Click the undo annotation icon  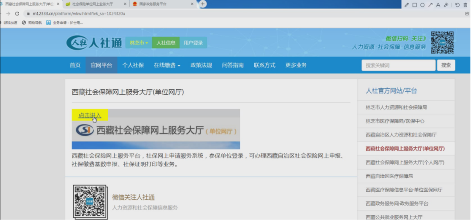457,5
